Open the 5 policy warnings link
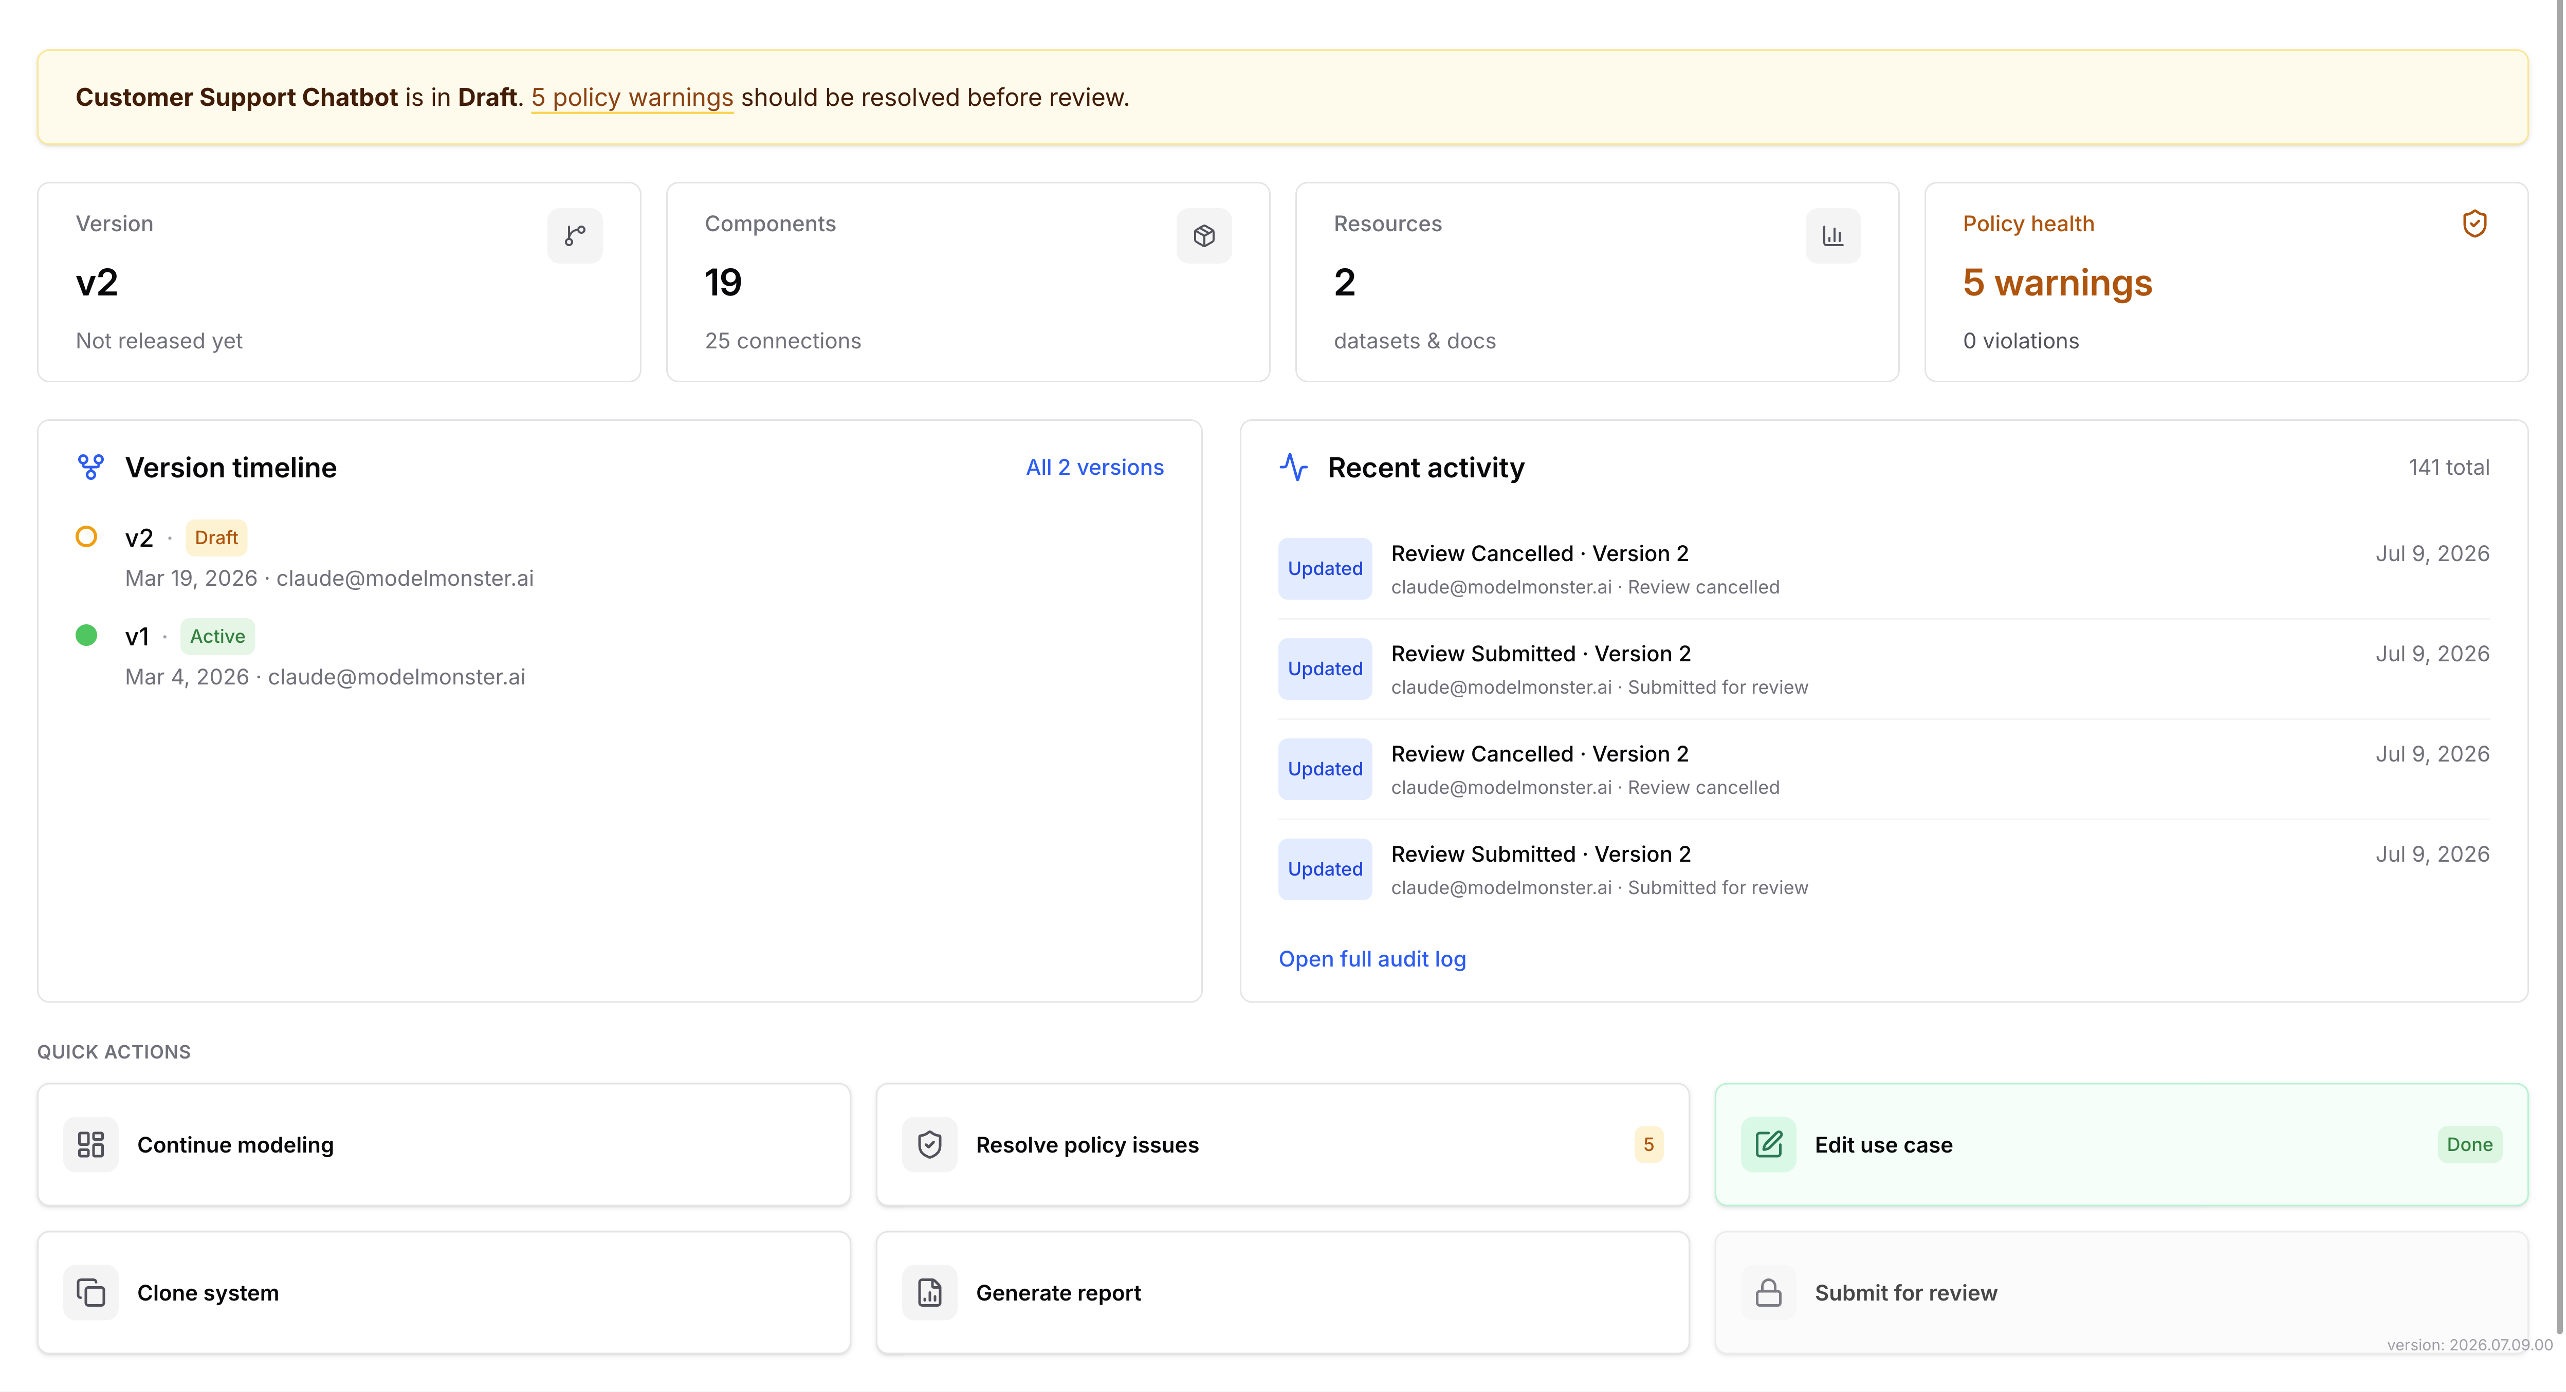Viewport: 2566px width, 1392px height. (x=632, y=98)
